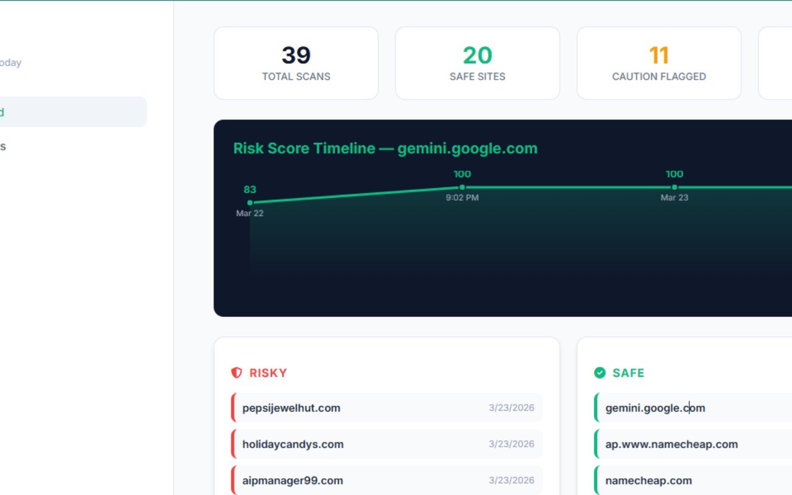
Task: Select the Mar 22 data point scoring 83
Action: [x=250, y=202]
